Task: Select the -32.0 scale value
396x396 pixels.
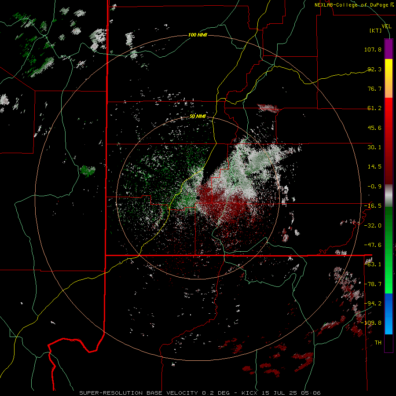Action: click(373, 226)
